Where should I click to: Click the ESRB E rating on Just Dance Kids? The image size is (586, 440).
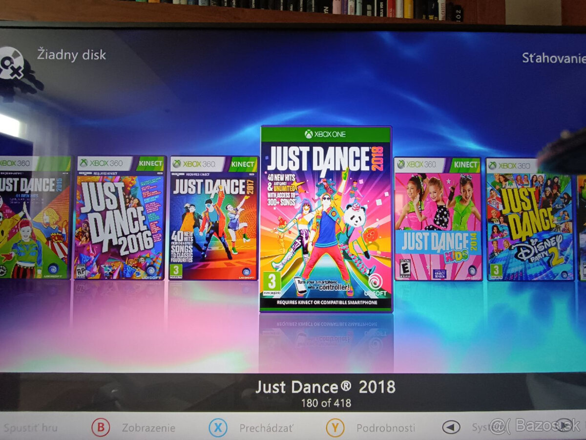point(405,268)
